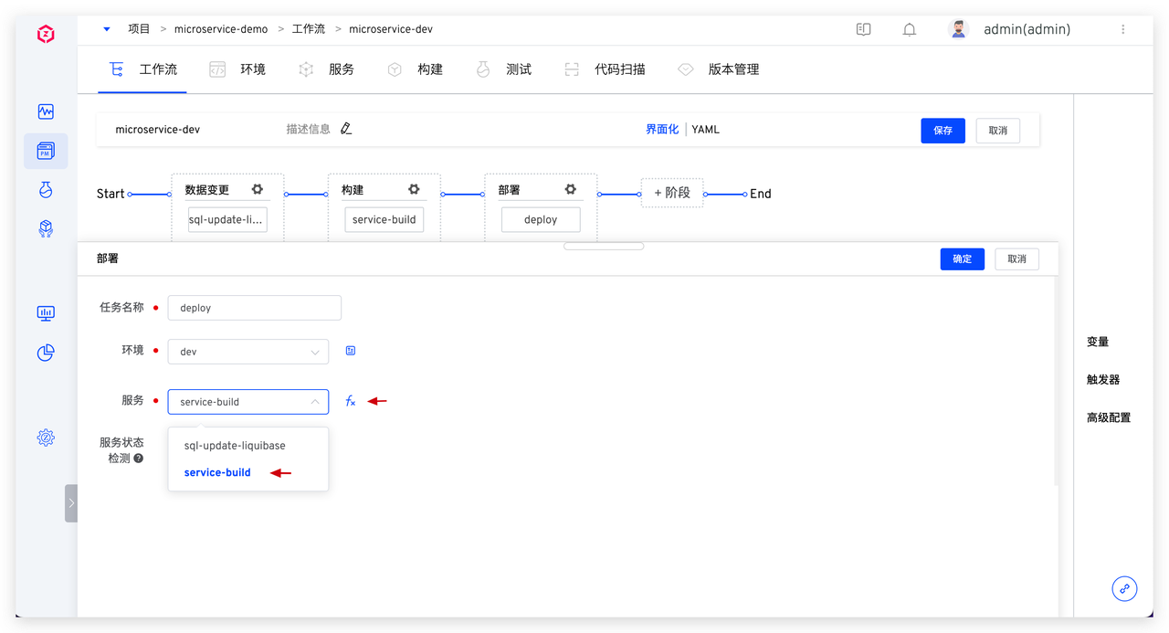1169x633 pixels.
Task: Click 确定 in the 部署 panel
Action: point(963,258)
